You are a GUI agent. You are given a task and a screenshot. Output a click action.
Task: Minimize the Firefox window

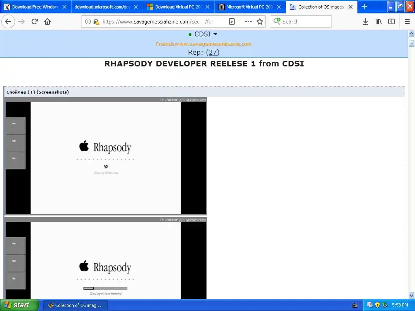[x=391, y=6]
